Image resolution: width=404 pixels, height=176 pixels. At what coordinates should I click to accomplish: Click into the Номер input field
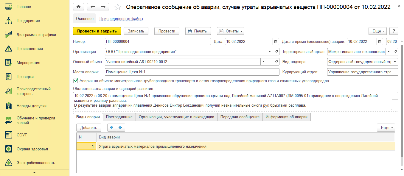158,41
